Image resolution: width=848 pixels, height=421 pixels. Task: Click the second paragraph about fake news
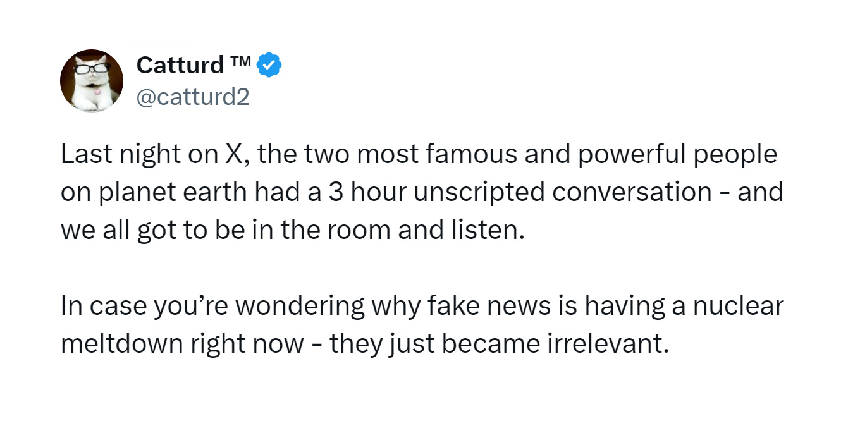(x=421, y=326)
